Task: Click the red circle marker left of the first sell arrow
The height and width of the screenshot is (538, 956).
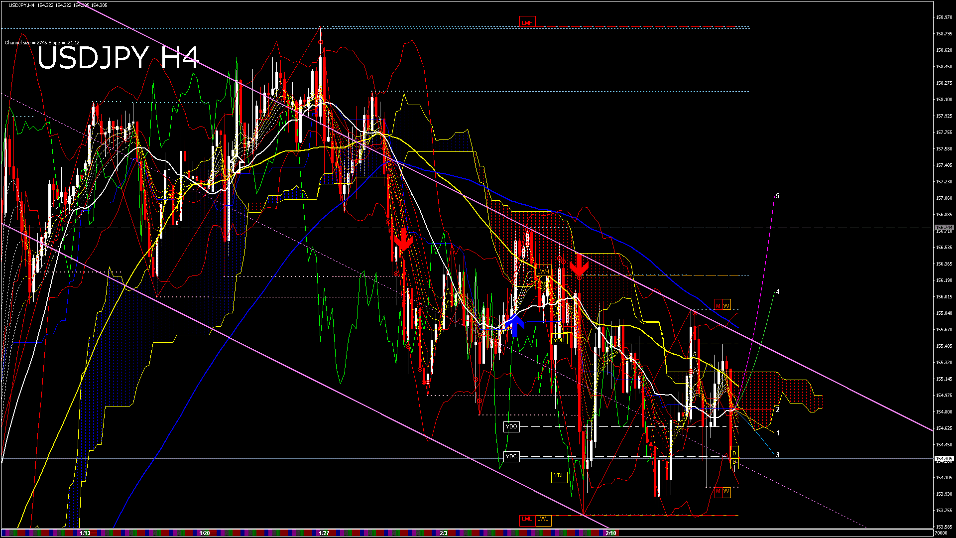Action: [388, 221]
